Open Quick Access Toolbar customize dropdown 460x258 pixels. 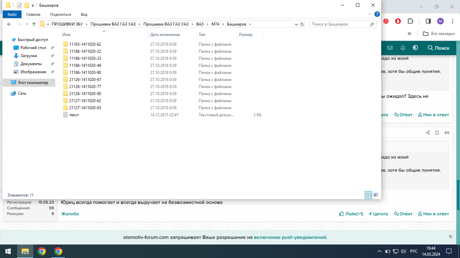pyautogui.click(x=33, y=5)
